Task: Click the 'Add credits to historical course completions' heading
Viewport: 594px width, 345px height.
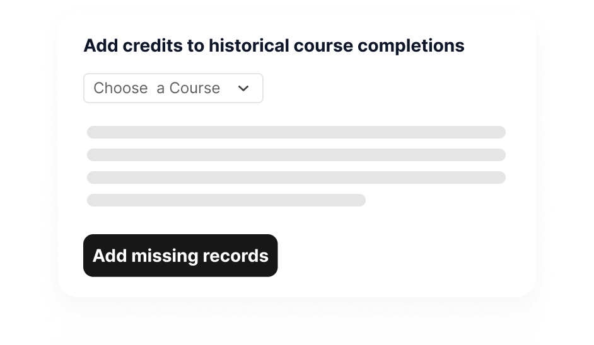Action: point(274,46)
